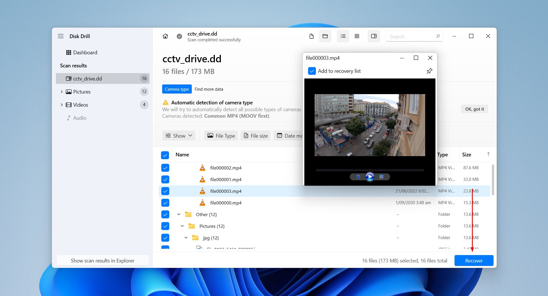This screenshot has height=296, width=548.
Task: Expand the Videos category in sidebar
Action: pyautogui.click(x=62, y=105)
